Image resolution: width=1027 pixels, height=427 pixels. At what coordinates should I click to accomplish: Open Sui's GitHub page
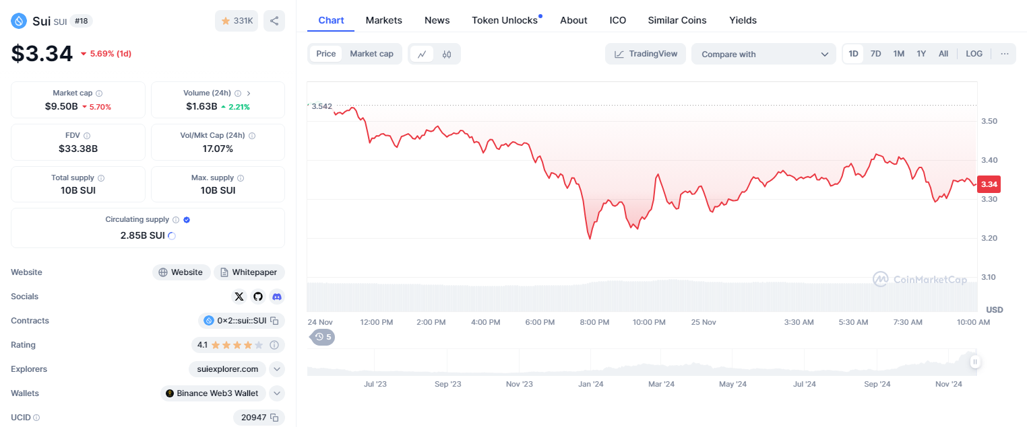click(258, 296)
